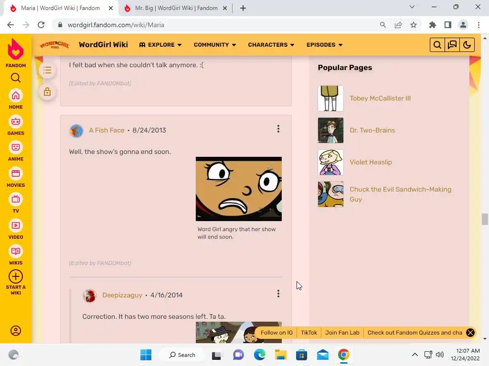Open the wiki search icon in header
The width and height of the screenshot is (489, 366).
[437, 45]
